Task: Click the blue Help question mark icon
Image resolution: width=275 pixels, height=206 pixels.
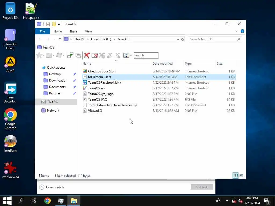Action: point(243,31)
